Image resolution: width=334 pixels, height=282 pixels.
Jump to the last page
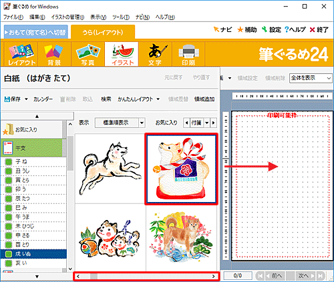click(321, 276)
